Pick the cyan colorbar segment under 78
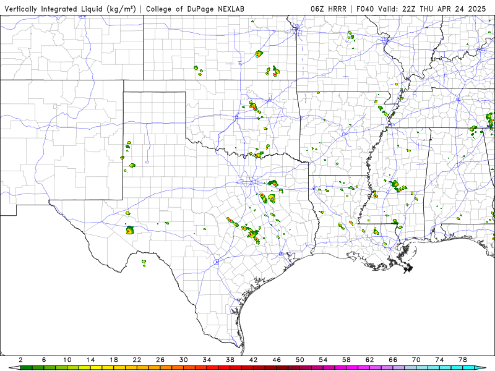This screenshot has height=371, width=495. (468, 368)
